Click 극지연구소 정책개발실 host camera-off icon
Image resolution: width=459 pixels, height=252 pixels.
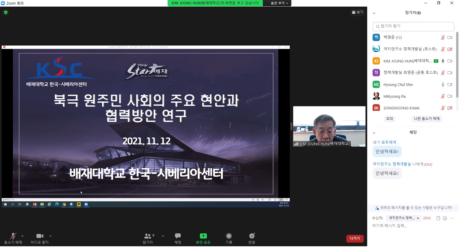tap(450, 49)
